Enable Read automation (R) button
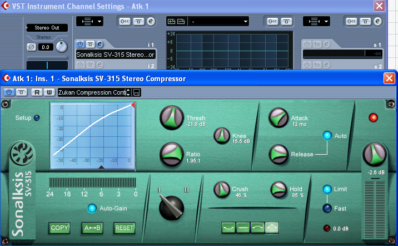 pyautogui.click(x=37, y=92)
